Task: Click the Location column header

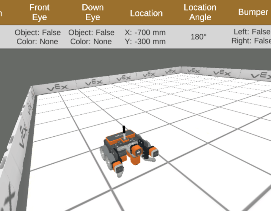Action: coord(146,13)
